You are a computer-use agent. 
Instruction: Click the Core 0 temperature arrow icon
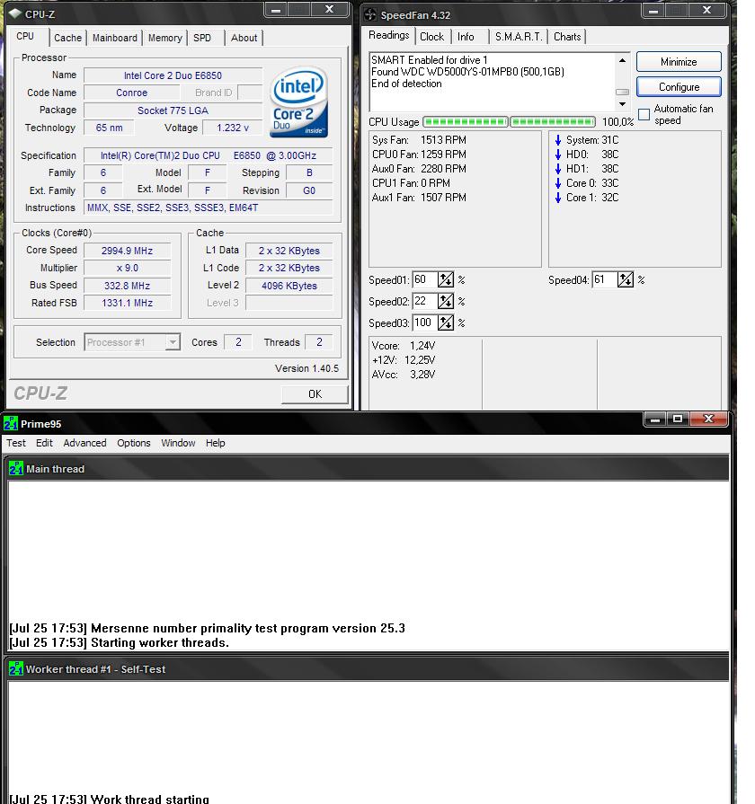558,183
